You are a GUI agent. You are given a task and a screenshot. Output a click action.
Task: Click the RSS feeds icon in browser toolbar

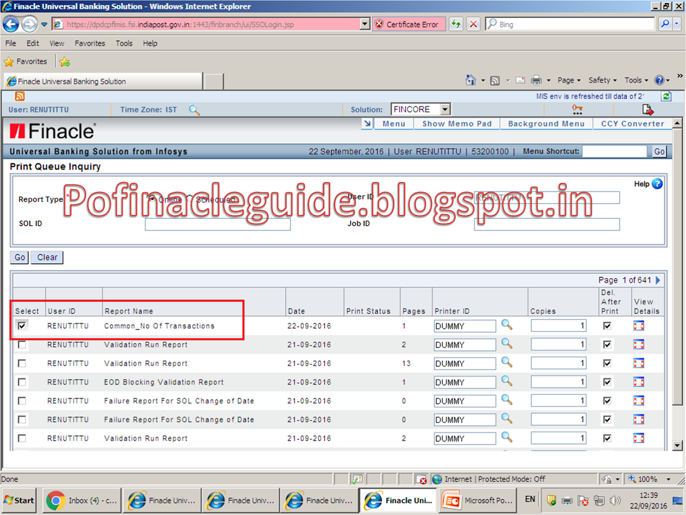495,80
